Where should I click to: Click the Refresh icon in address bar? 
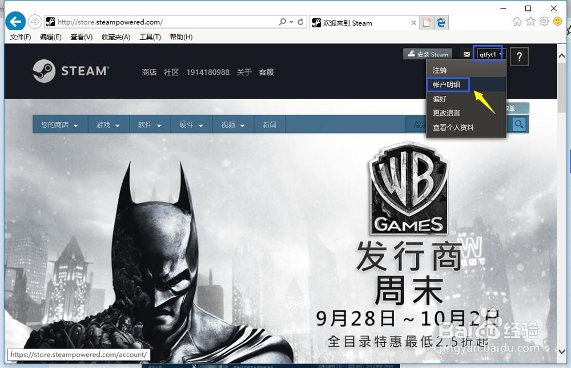[300, 22]
